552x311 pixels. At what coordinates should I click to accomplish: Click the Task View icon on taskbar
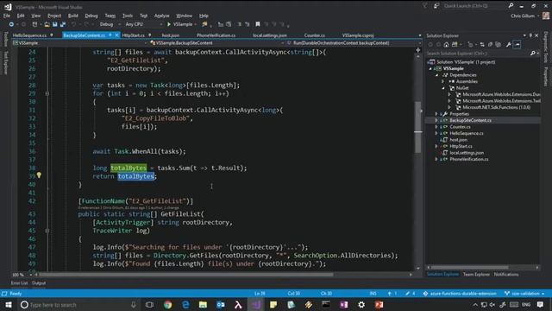[149, 304]
